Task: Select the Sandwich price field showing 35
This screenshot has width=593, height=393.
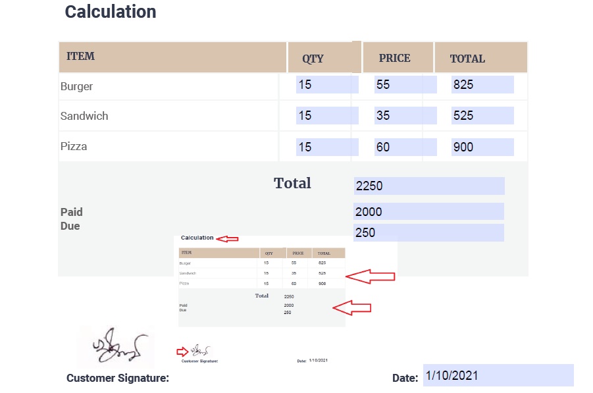Action: coord(405,116)
